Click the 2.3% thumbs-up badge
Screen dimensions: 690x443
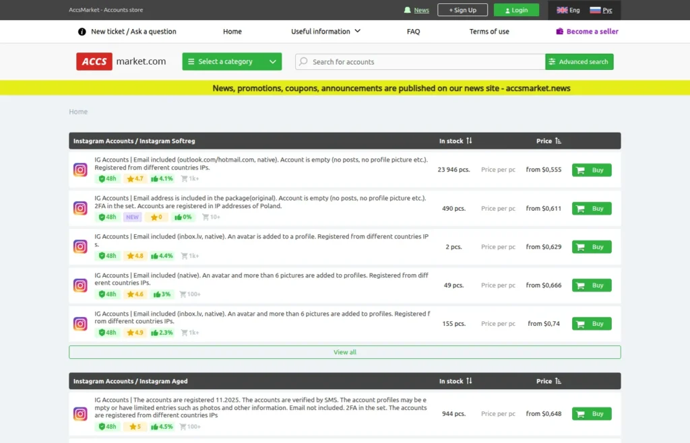pyautogui.click(x=162, y=333)
